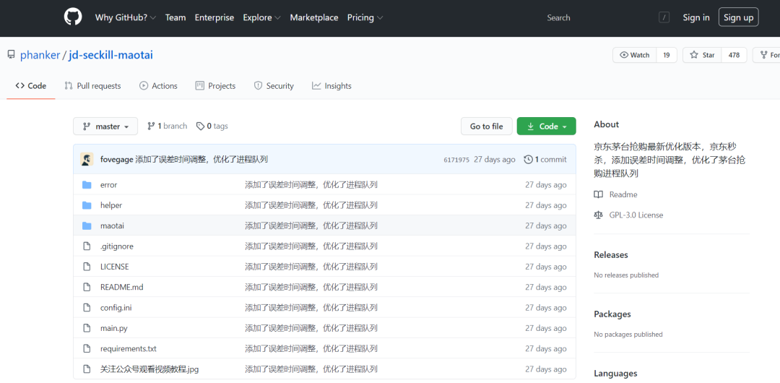Switch to the Actions tab
The image size is (780, 383).
coord(158,86)
